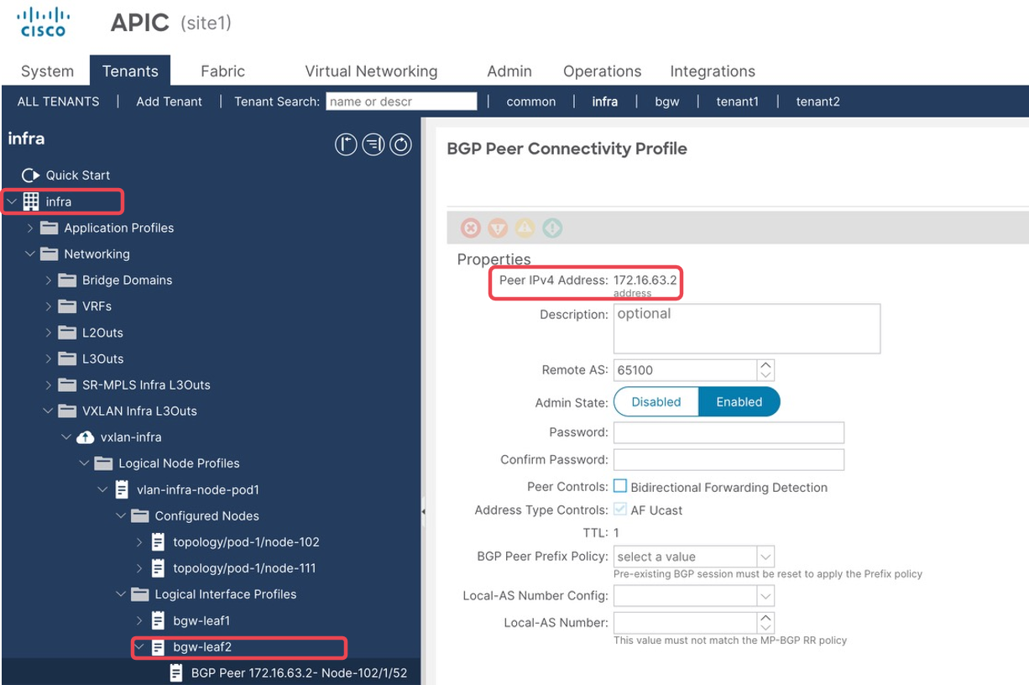This screenshot has height=685, width=1029.
Task: Click the Confirm Password field
Action: 729,459
